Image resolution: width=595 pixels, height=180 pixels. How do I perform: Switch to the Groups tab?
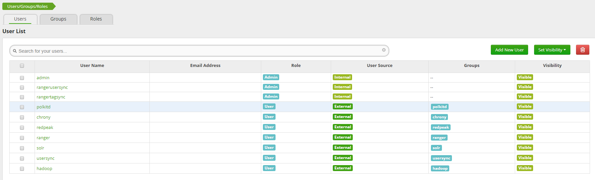tap(58, 19)
